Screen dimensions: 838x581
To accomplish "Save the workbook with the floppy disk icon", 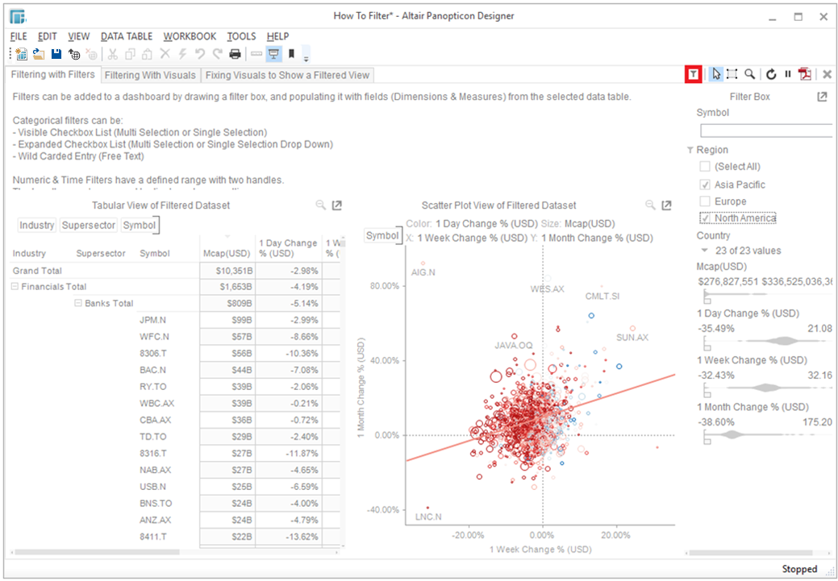I will tap(56, 54).
